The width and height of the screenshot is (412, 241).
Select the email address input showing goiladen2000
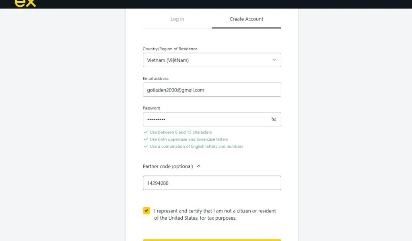click(x=212, y=89)
